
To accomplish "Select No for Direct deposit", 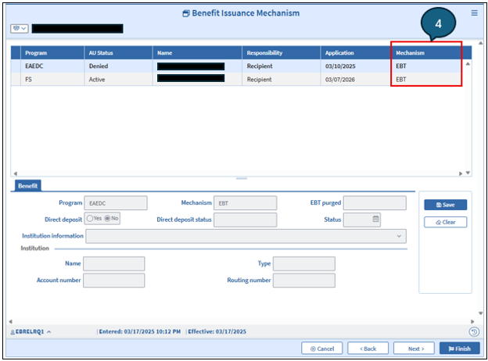I will 107,218.
